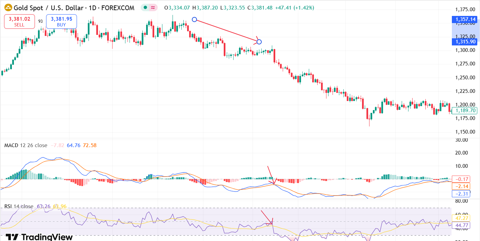
Task: Click the blue 1,357.14 price label
Action: [x=464, y=19]
